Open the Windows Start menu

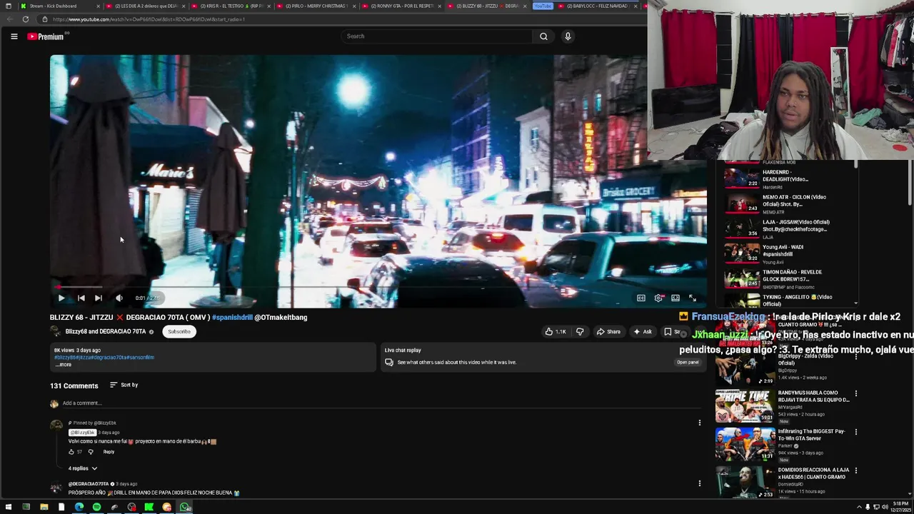click(x=9, y=508)
